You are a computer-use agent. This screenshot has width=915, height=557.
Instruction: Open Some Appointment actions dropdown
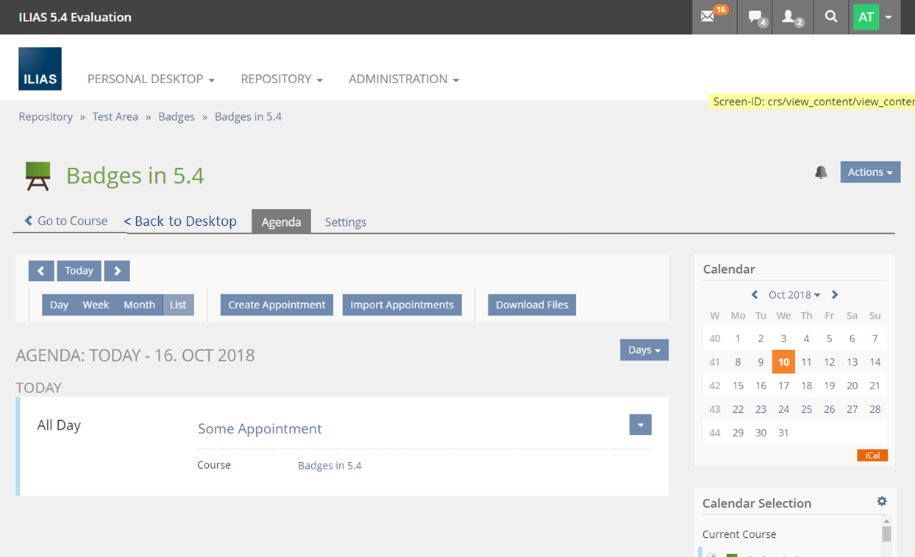pyautogui.click(x=640, y=425)
